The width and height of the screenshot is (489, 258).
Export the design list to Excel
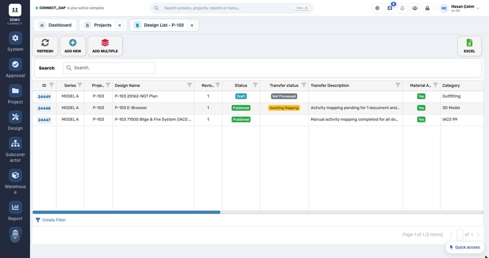pos(469,46)
